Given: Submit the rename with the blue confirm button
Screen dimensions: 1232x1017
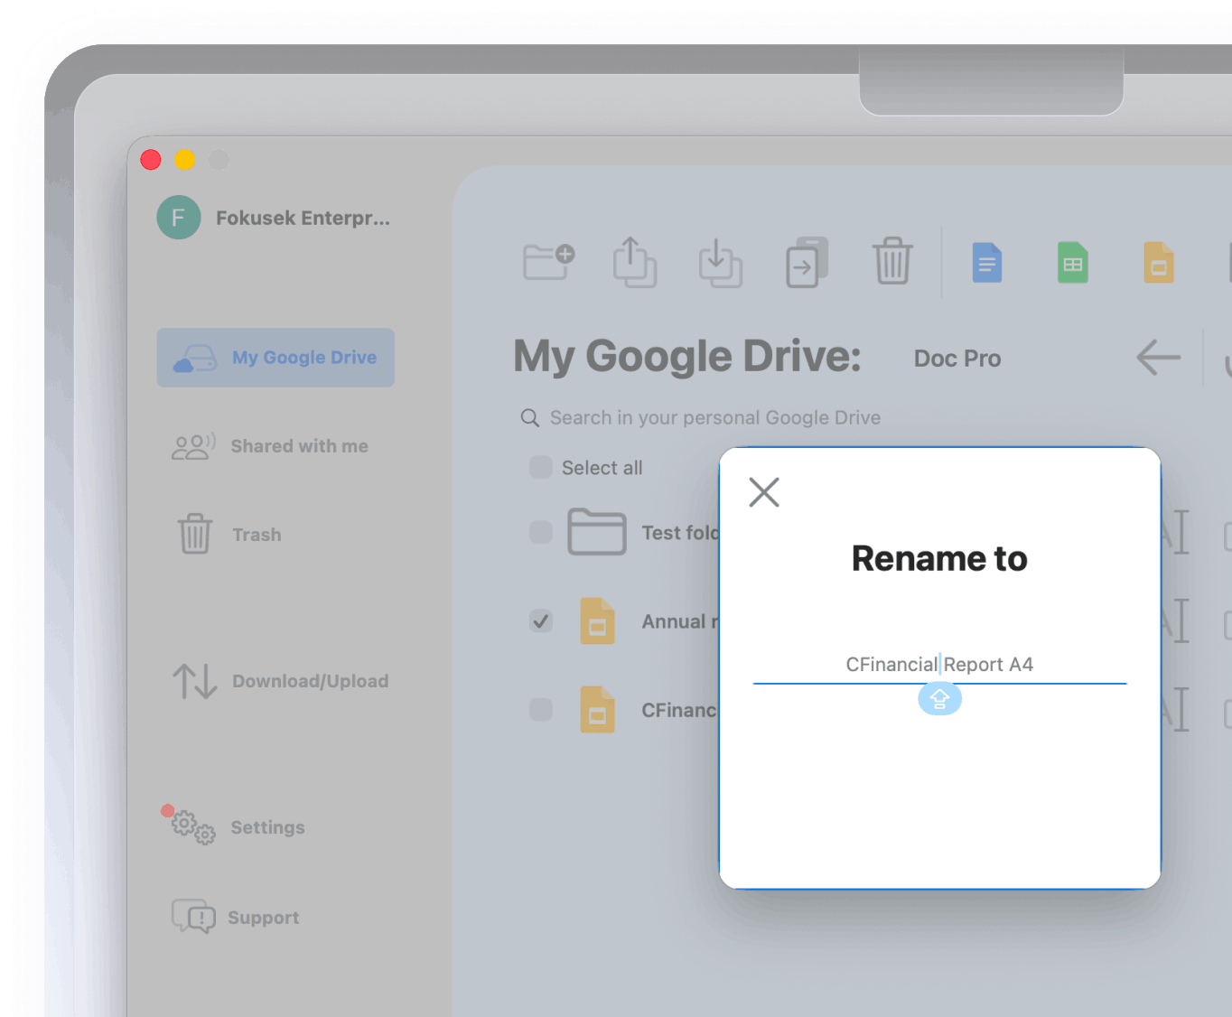Looking at the screenshot, I should click(x=939, y=698).
